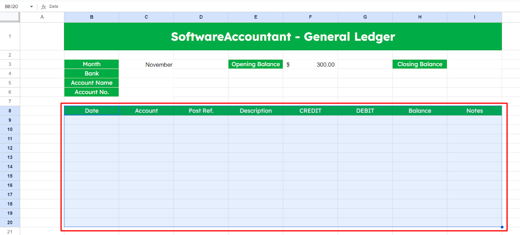Select the Bank label cell
Viewport: 520px width, 235px height.
point(92,74)
